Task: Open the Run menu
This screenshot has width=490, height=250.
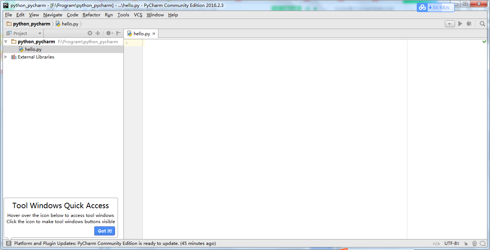Action: pyautogui.click(x=109, y=15)
